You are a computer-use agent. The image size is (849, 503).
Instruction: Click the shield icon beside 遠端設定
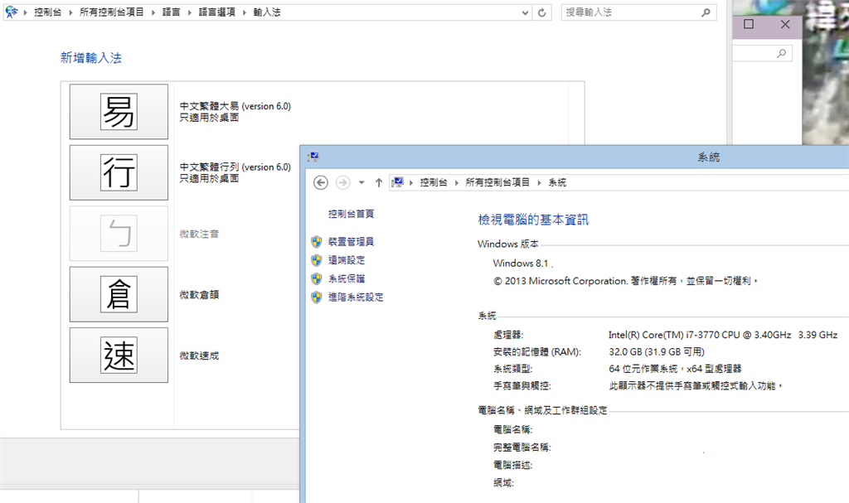click(317, 260)
